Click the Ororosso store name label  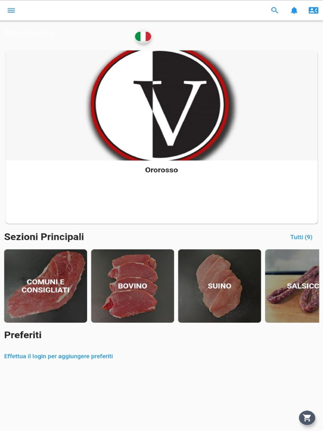(161, 170)
